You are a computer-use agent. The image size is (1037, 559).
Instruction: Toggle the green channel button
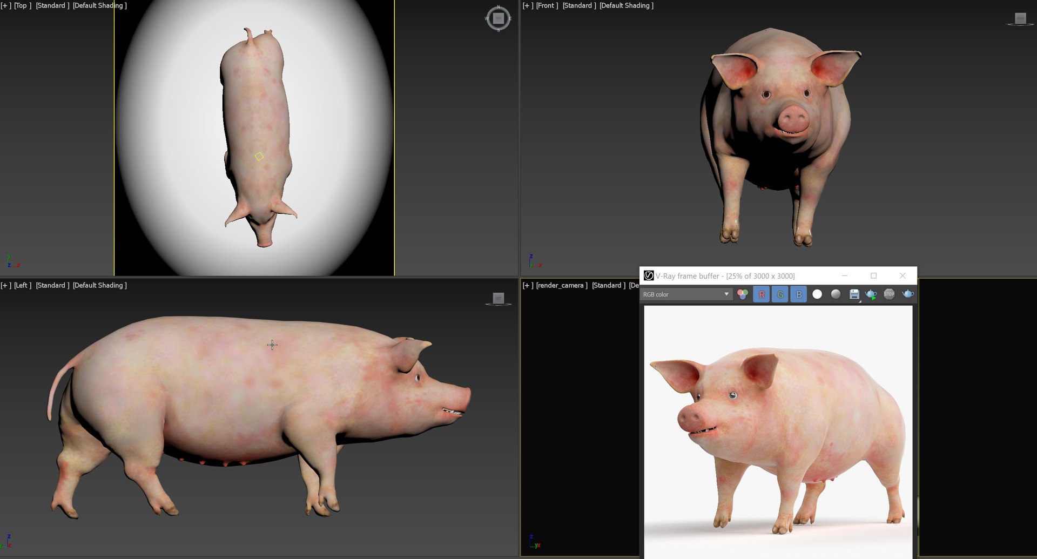click(x=780, y=294)
